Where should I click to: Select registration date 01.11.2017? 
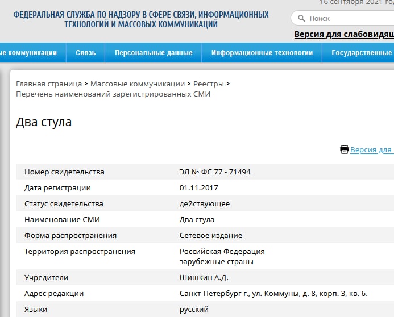point(199,187)
